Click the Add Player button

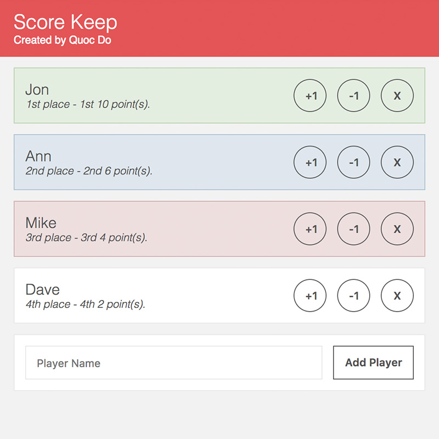373,363
